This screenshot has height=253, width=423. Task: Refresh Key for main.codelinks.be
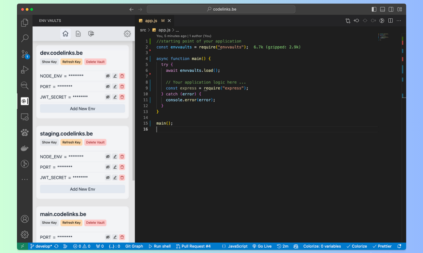[71, 223]
